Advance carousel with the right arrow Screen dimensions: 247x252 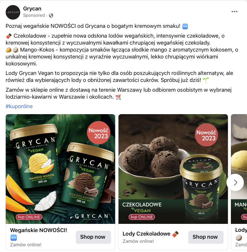click(235, 182)
